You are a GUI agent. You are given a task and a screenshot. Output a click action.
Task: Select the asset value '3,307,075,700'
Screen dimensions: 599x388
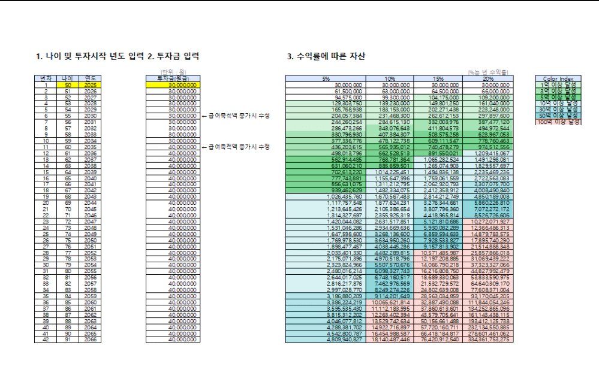[x=488, y=184]
